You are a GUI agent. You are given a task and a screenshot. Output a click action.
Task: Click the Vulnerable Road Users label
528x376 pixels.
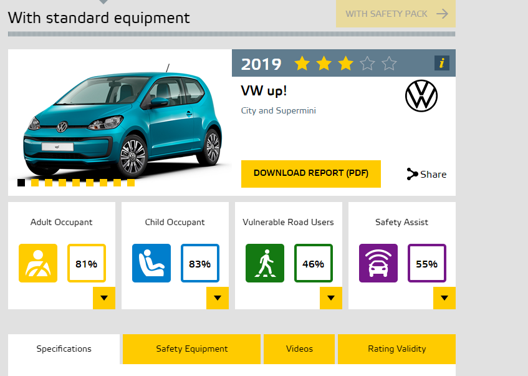(x=288, y=223)
